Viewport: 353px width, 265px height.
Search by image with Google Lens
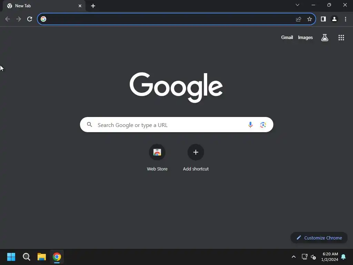pos(263,125)
